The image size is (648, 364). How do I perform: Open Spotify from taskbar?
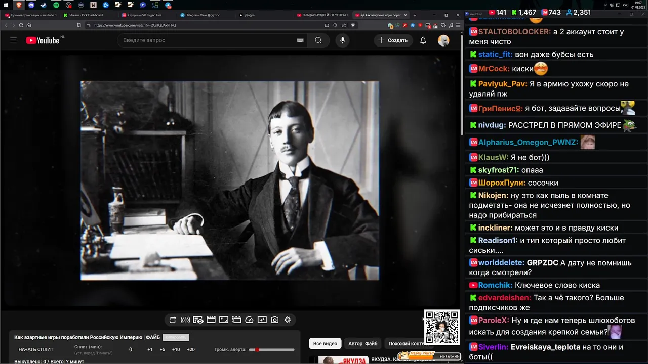tap(56, 5)
